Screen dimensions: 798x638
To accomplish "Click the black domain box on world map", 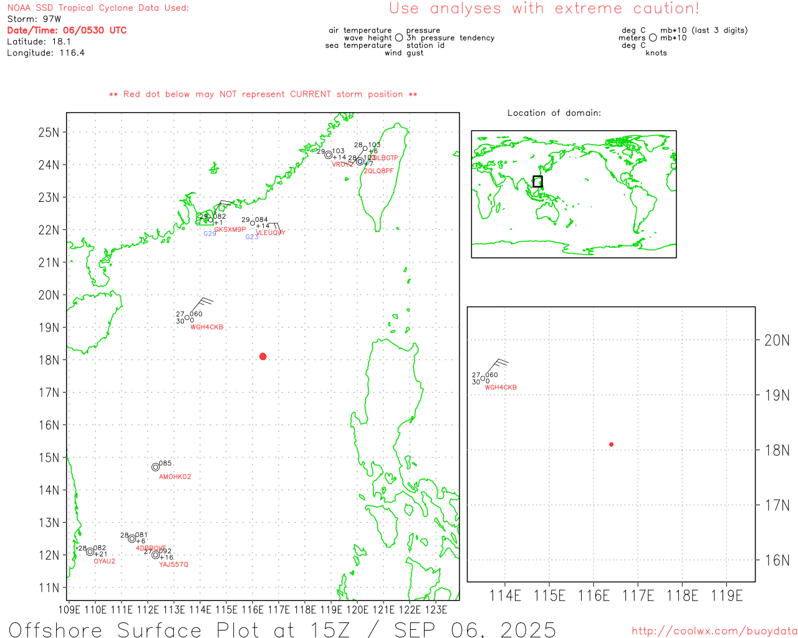I will [x=537, y=181].
